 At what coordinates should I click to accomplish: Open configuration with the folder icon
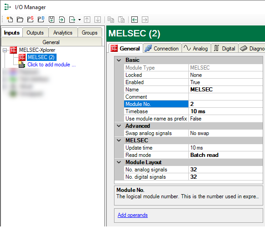(20, 20)
